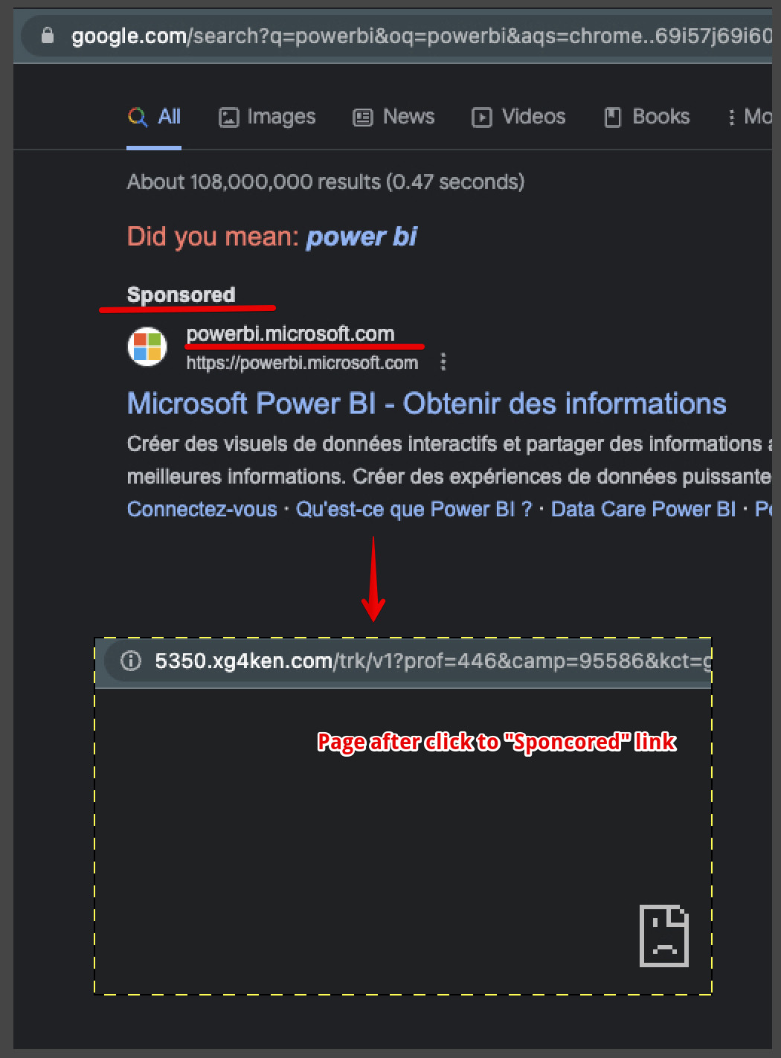Viewport: 781px width, 1058px height.
Task: Open the Images search tab
Action: pos(267,117)
